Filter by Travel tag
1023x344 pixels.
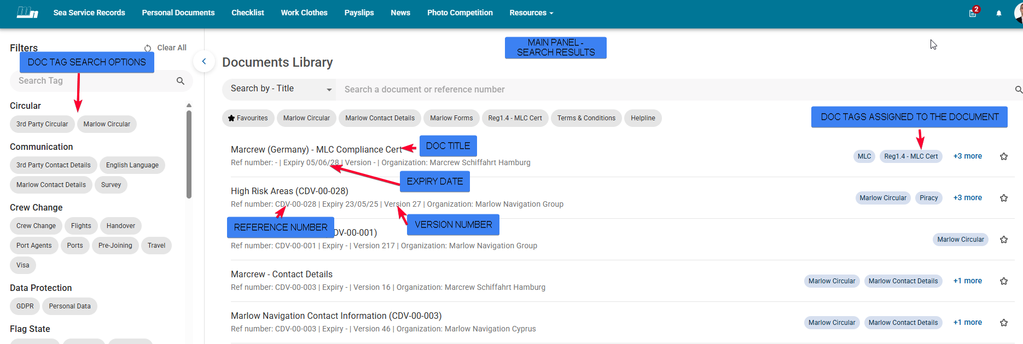156,246
